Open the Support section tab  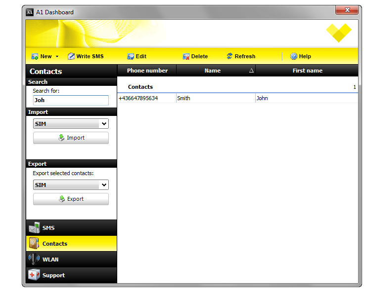pyautogui.click(x=71, y=275)
